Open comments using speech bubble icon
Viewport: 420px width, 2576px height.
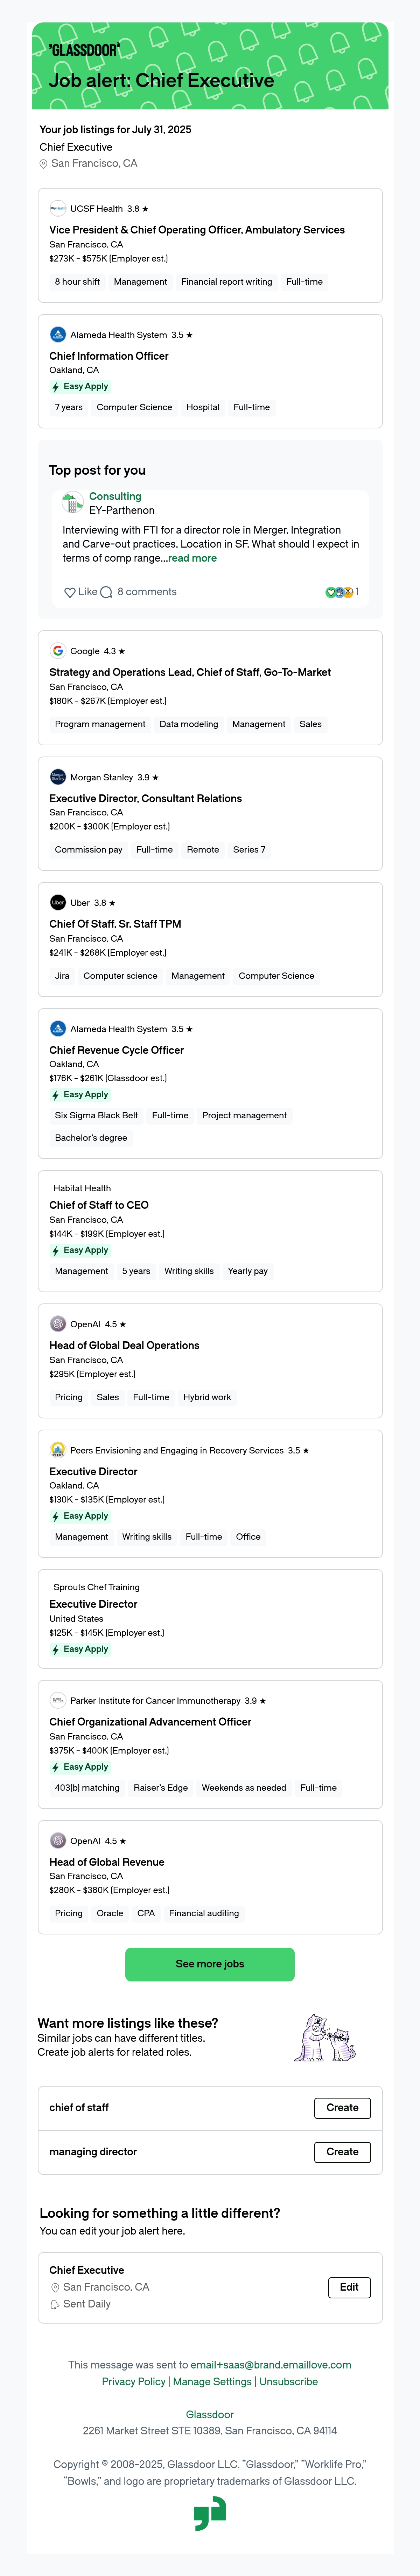click(106, 592)
